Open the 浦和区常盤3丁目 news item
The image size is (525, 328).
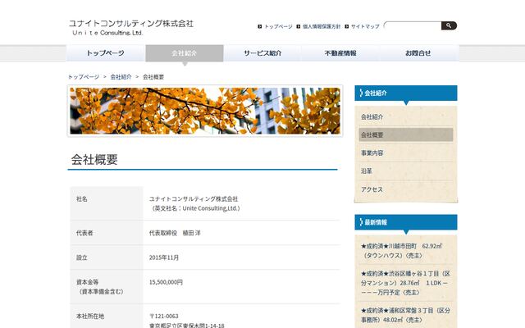coord(406,315)
